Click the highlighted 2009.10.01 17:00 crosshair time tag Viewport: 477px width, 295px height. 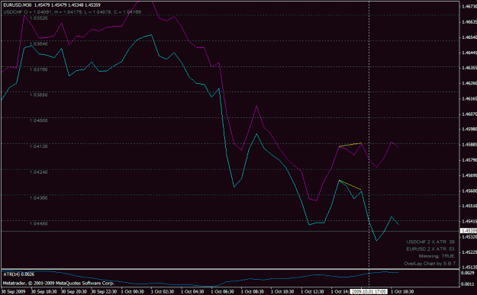click(x=369, y=292)
